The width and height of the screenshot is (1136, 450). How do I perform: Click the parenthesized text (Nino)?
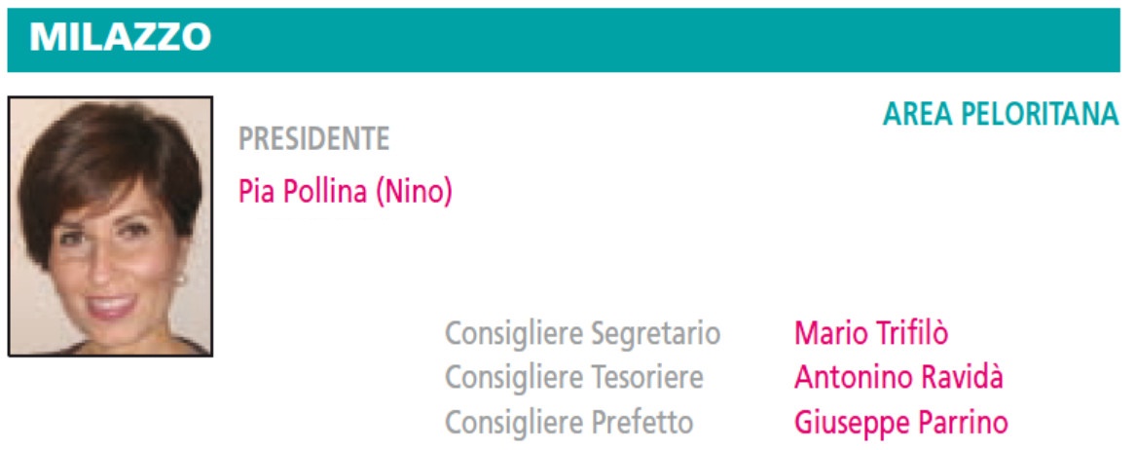(x=413, y=192)
